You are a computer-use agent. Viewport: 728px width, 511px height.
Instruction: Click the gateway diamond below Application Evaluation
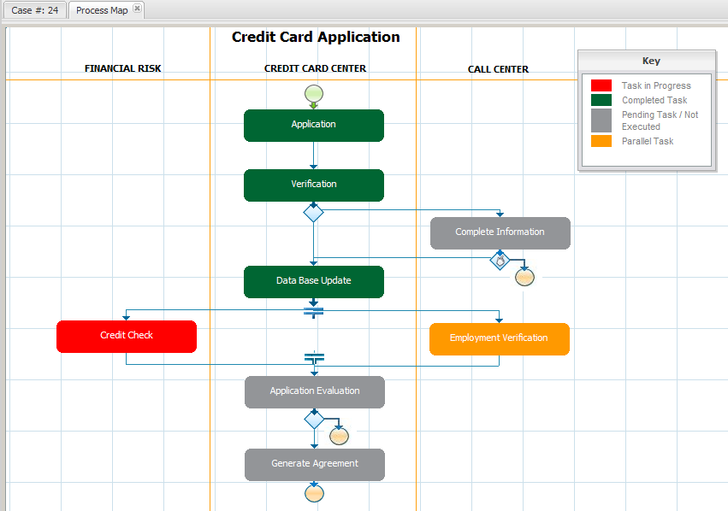coord(314,420)
